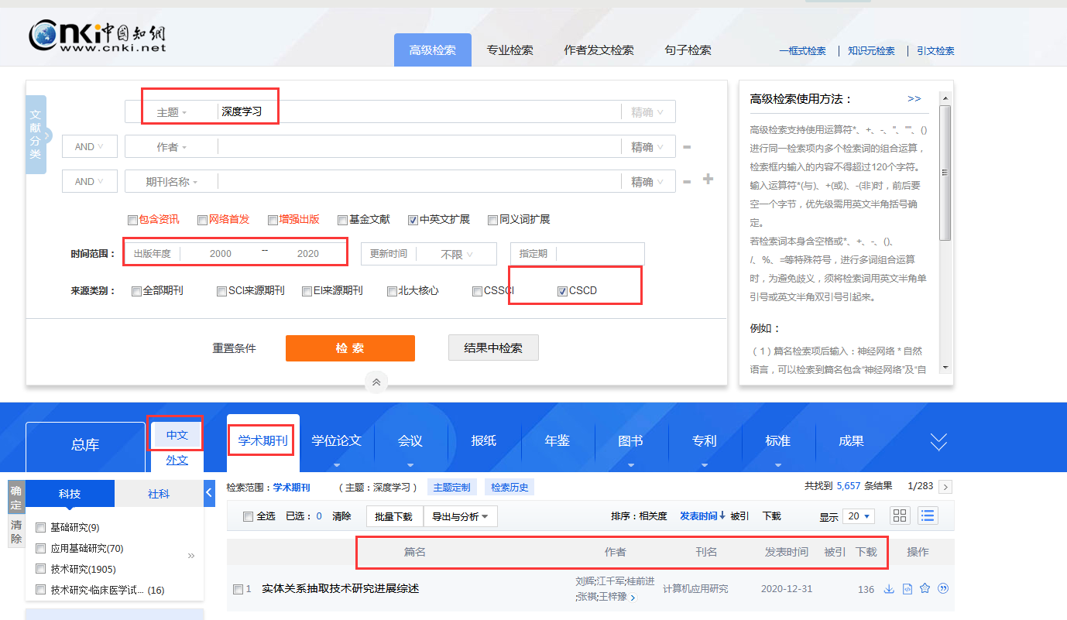Open HTML reading view for first result
Image resolution: width=1067 pixels, height=620 pixels.
(x=907, y=588)
